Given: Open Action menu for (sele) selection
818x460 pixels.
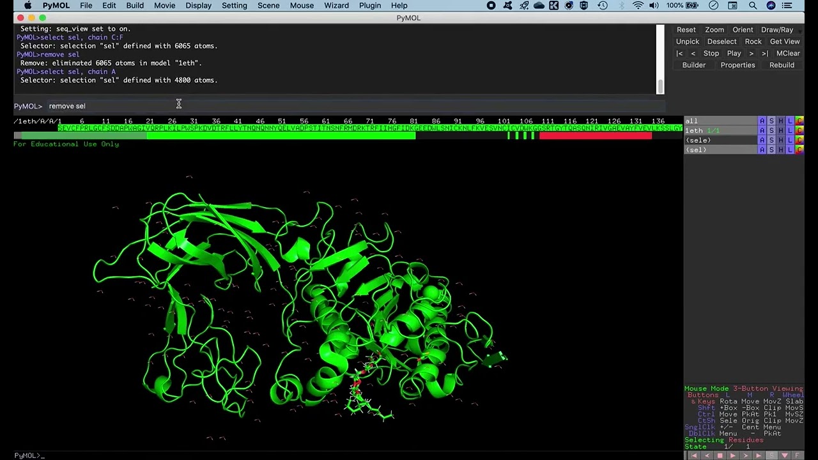Looking at the screenshot, I should click(x=762, y=140).
